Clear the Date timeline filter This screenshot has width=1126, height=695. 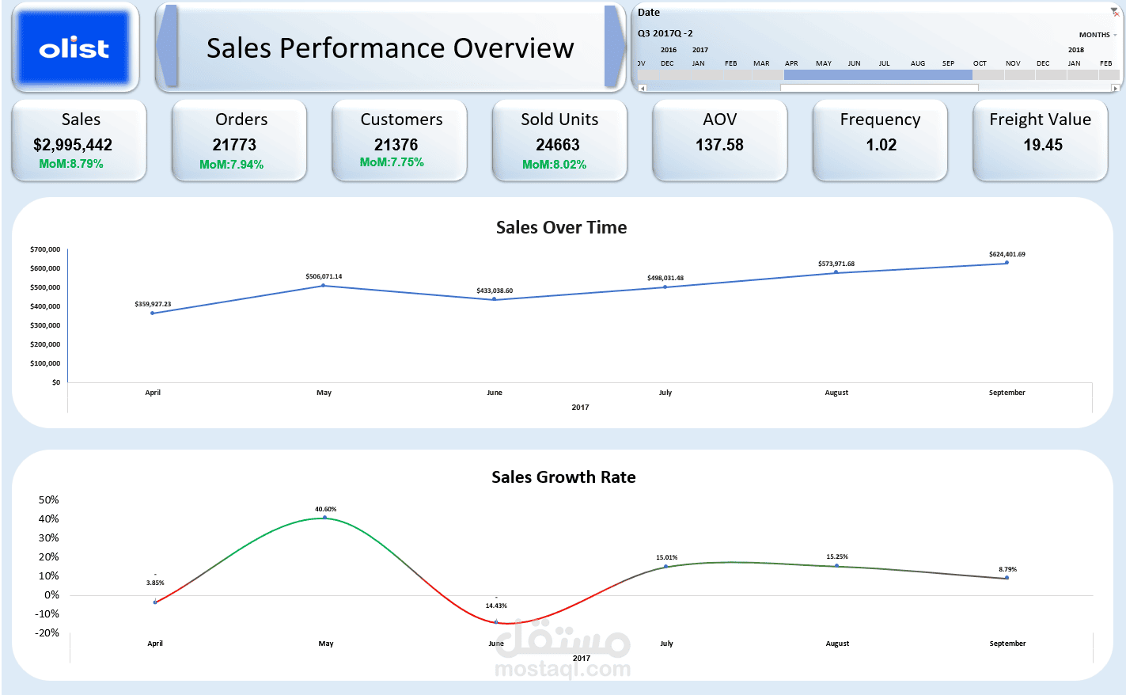[x=1114, y=12]
